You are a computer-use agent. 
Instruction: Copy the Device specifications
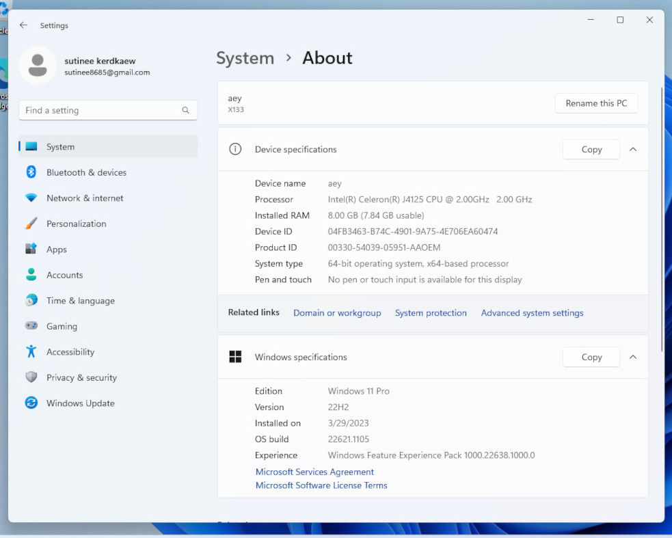point(591,149)
